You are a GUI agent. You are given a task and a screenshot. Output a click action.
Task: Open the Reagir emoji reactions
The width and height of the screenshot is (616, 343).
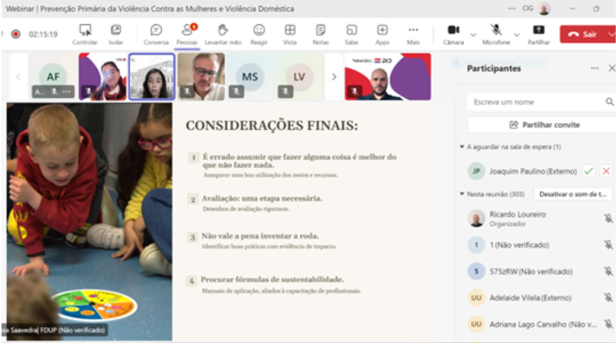point(259,30)
